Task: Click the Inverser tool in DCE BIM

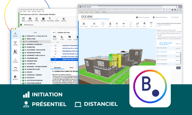Action: [x=131, y=24]
